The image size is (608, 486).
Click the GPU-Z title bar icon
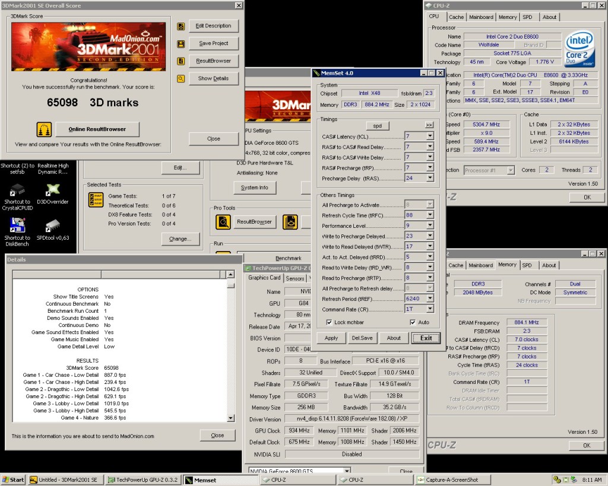point(248,268)
